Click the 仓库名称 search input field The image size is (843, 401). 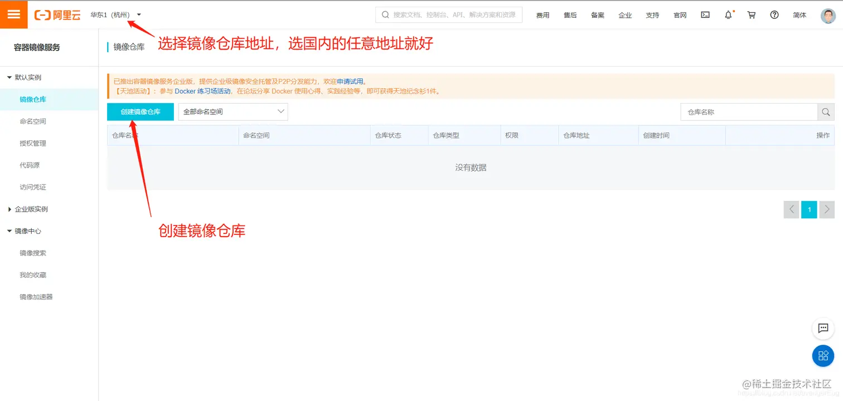tap(747, 111)
